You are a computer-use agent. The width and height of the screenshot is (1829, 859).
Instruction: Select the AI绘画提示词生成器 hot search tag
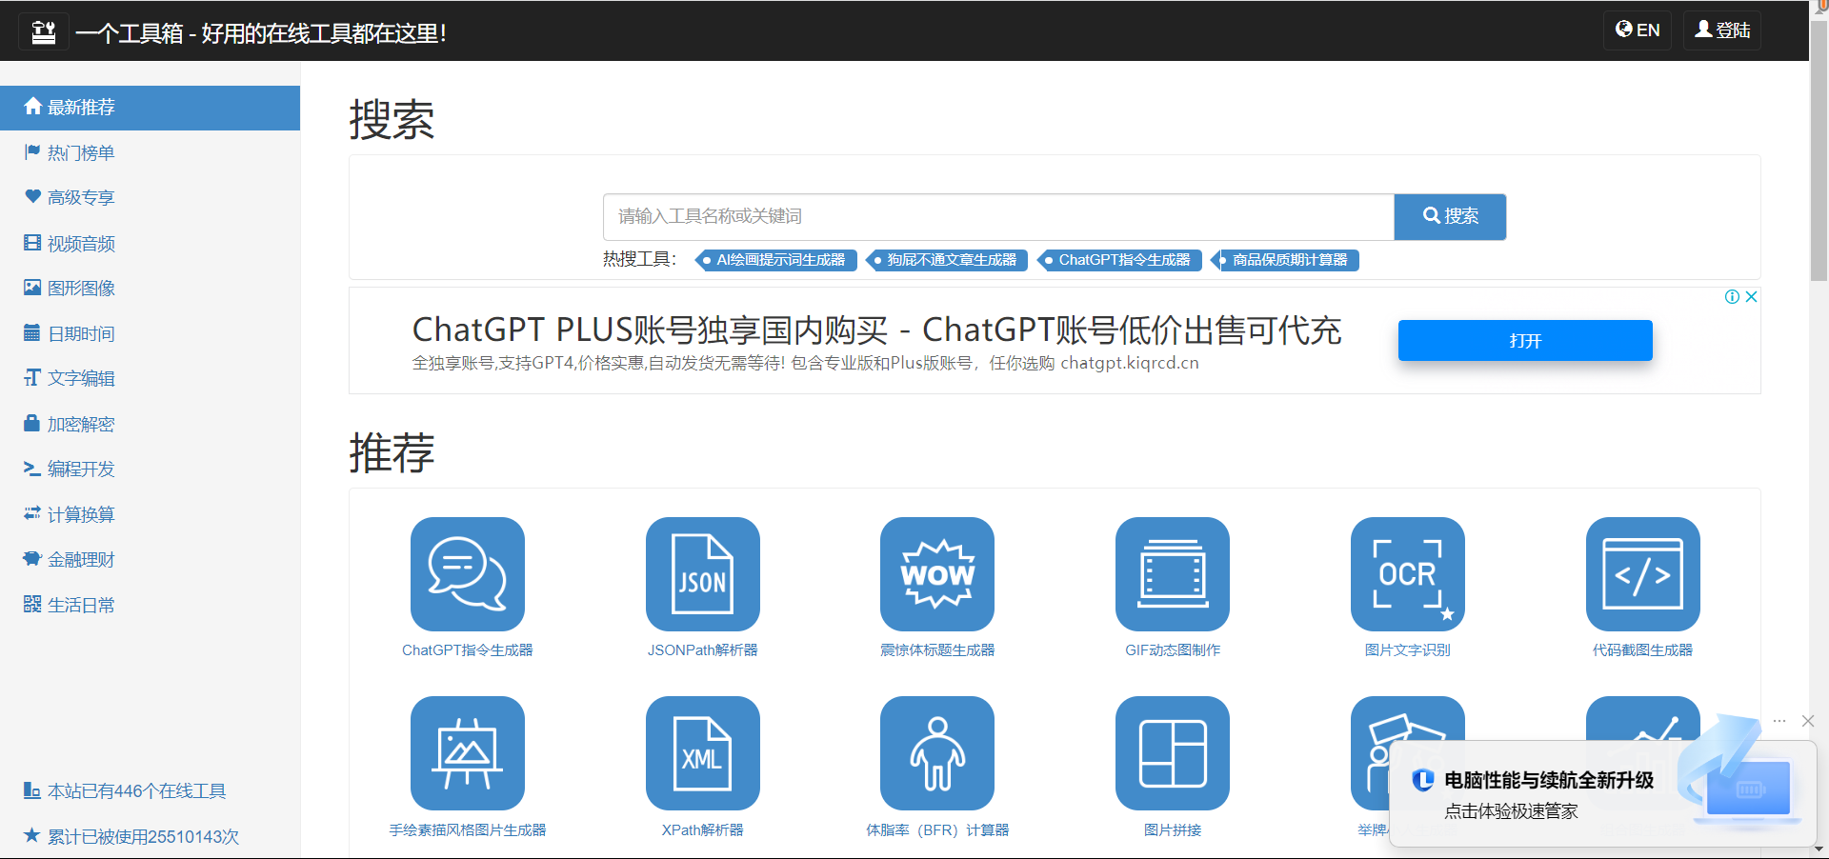(x=775, y=260)
